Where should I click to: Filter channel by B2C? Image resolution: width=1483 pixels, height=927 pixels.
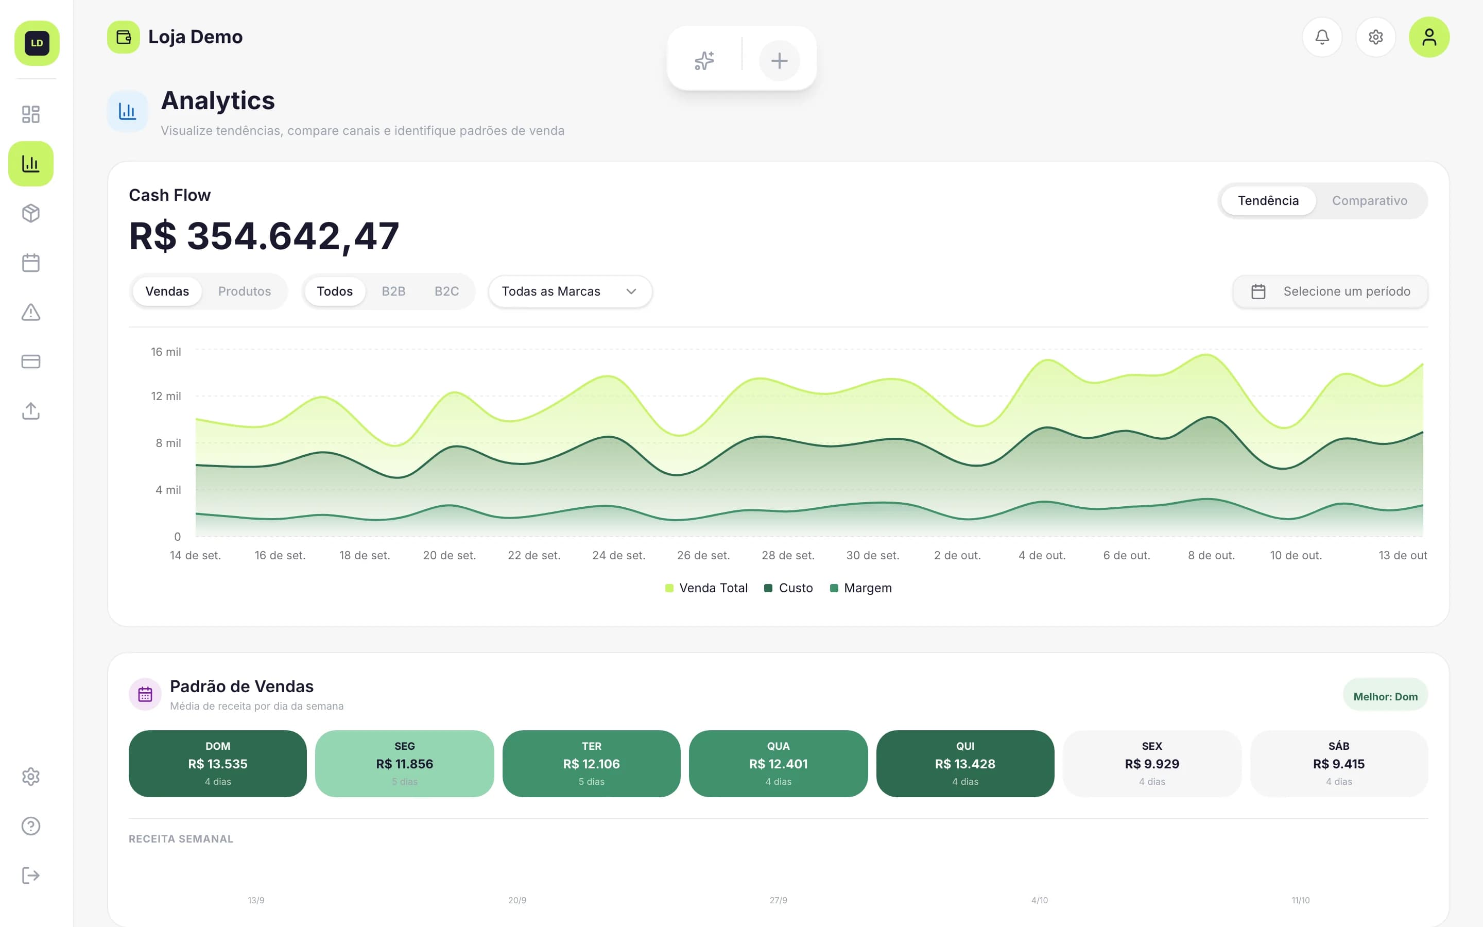tap(446, 291)
